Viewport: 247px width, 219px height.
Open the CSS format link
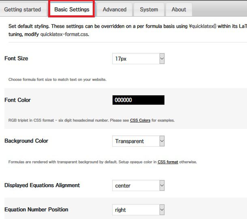(x=168, y=162)
